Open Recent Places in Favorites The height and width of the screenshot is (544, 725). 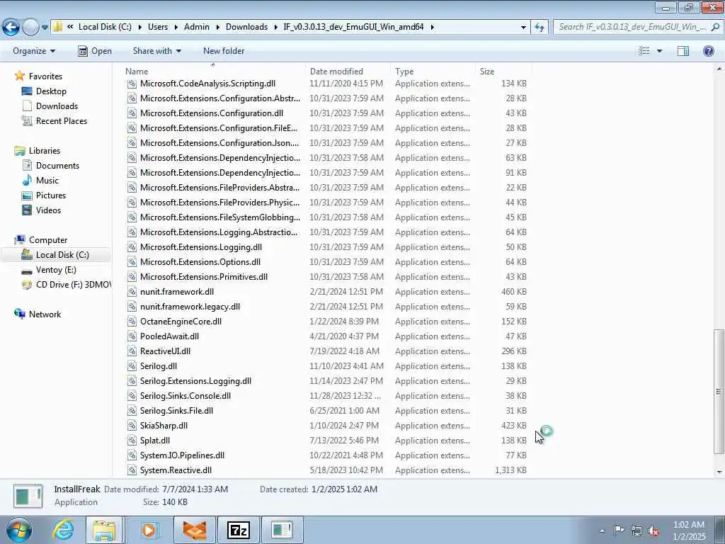62,120
